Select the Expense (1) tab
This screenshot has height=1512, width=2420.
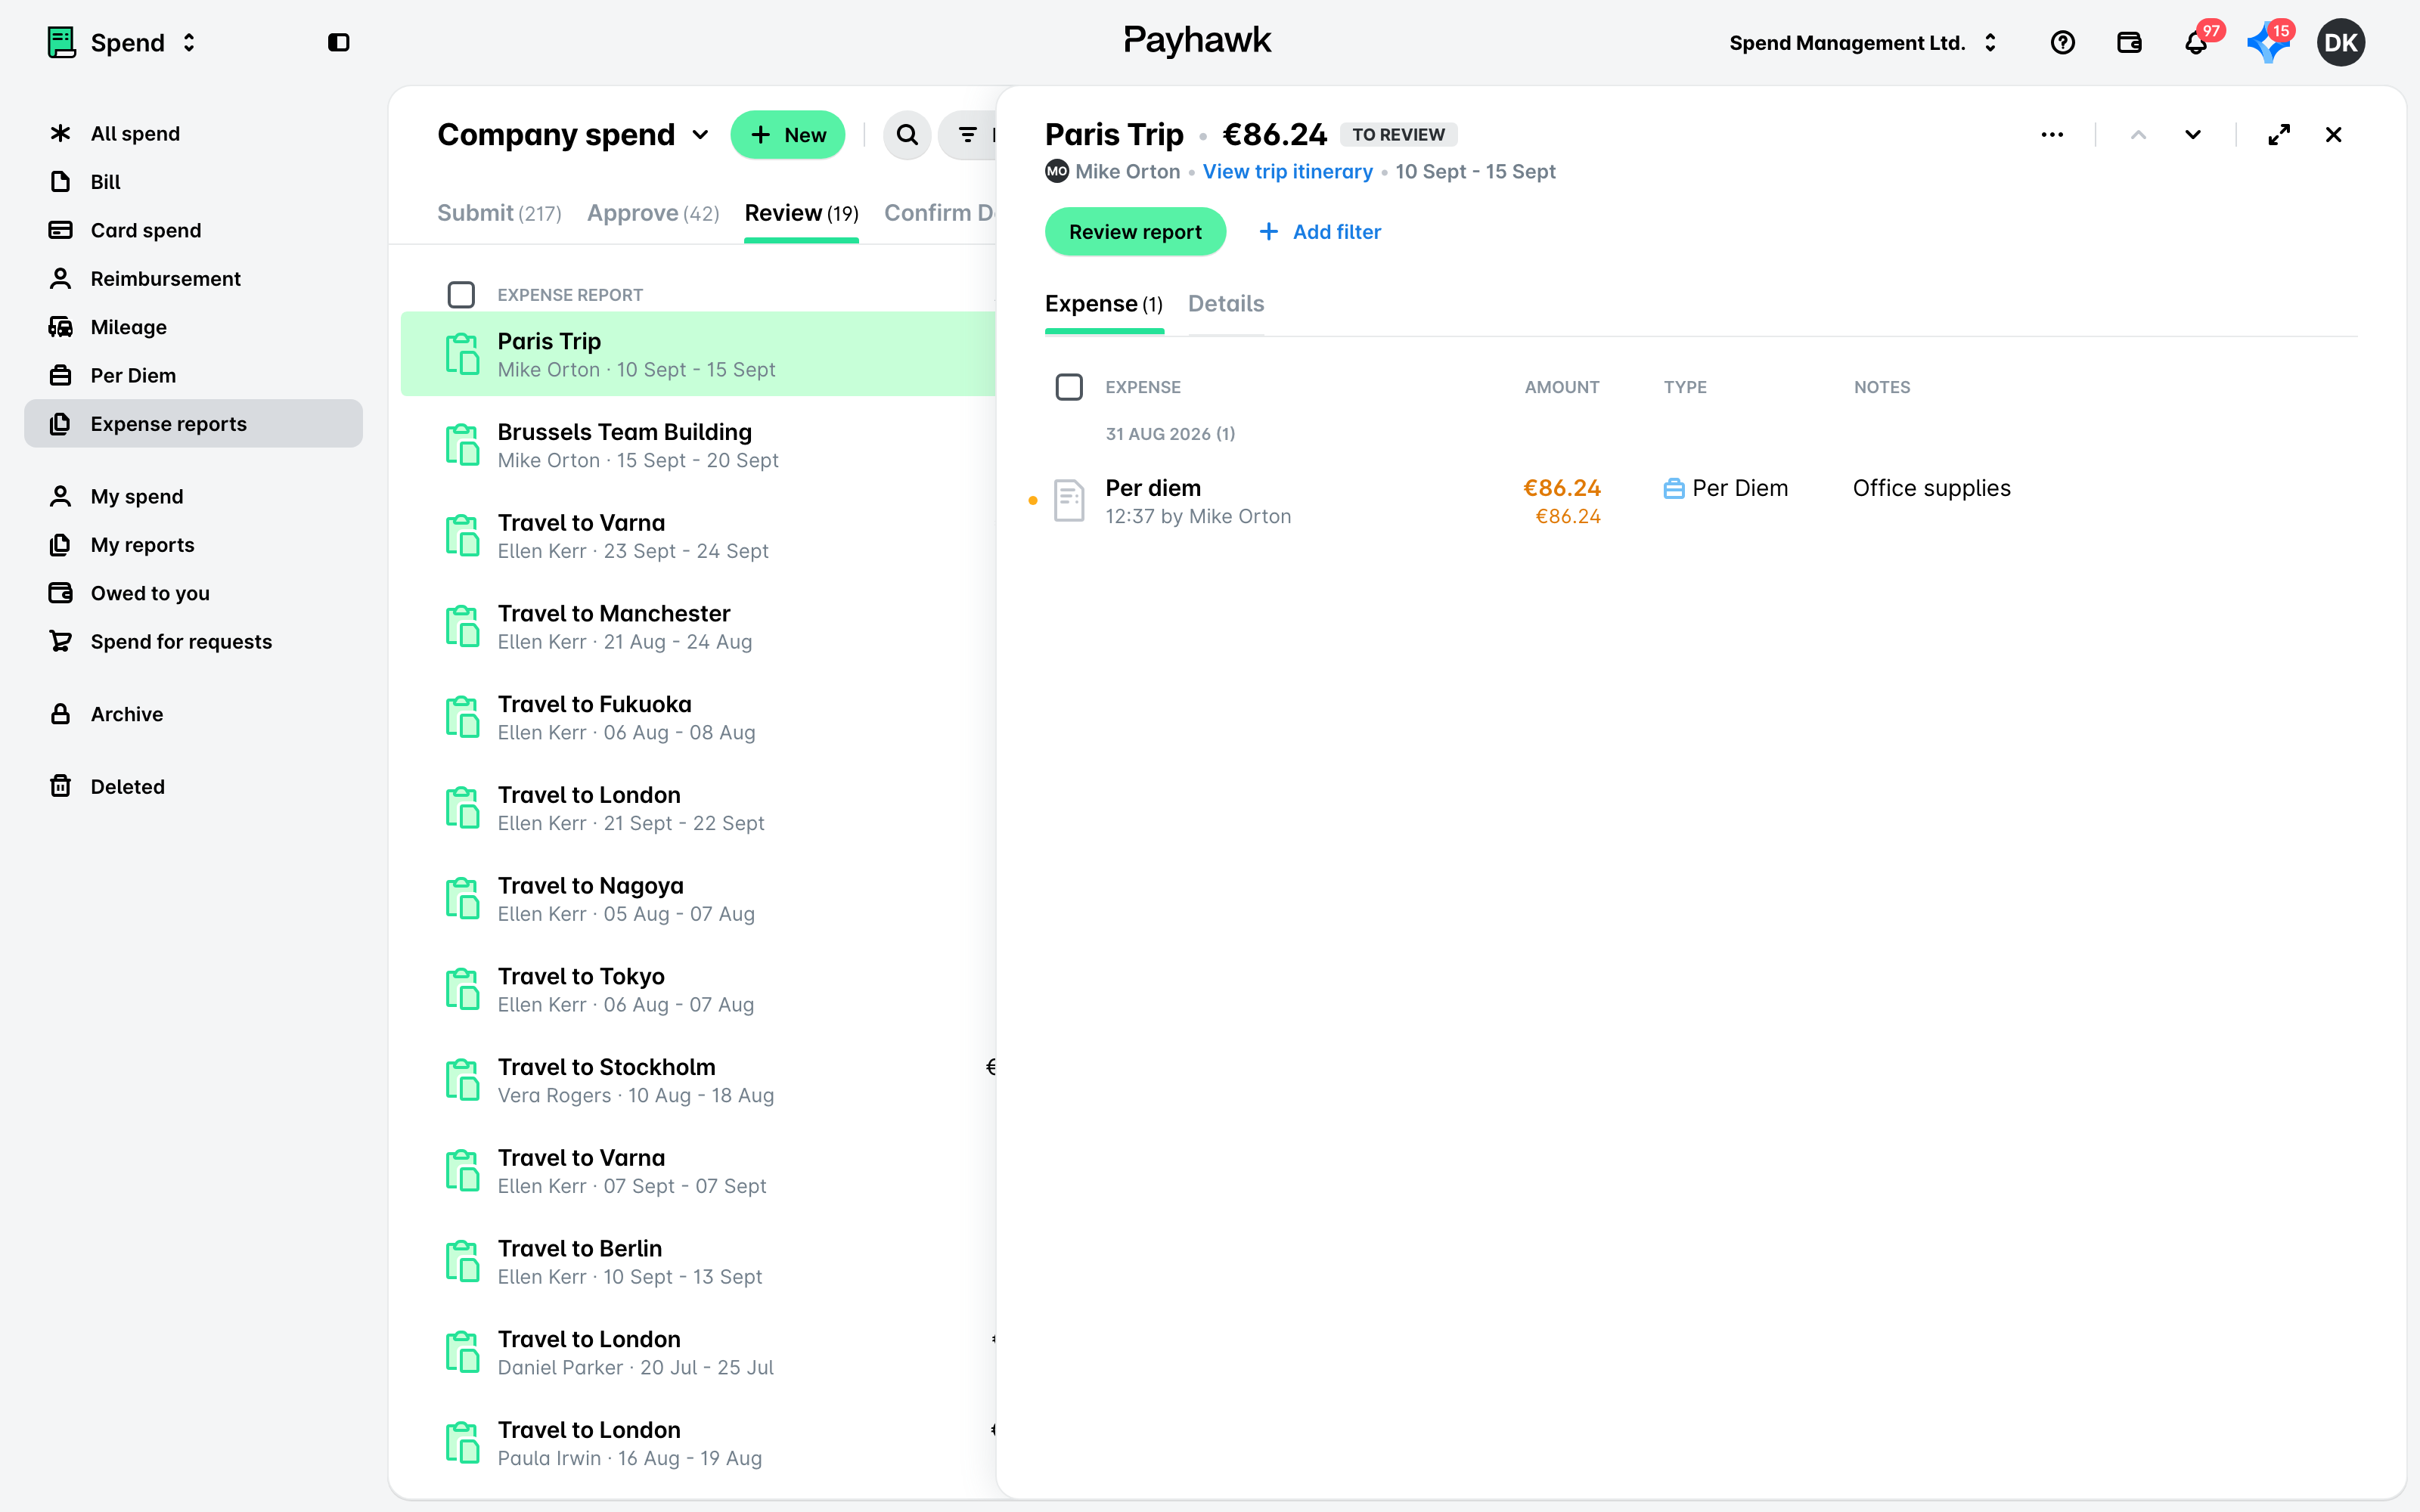click(x=1104, y=303)
